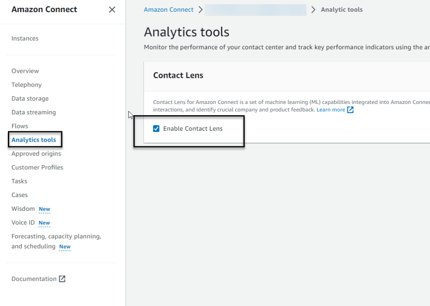Screen dimensions: 430x306
Task: Select Voice ID in the sidebar
Action: (24, 223)
